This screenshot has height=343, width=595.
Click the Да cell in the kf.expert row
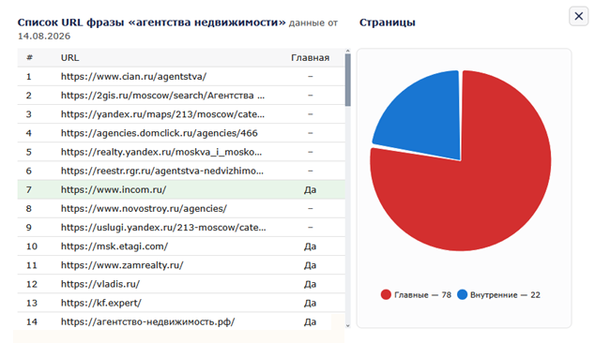click(x=310, y=304)
